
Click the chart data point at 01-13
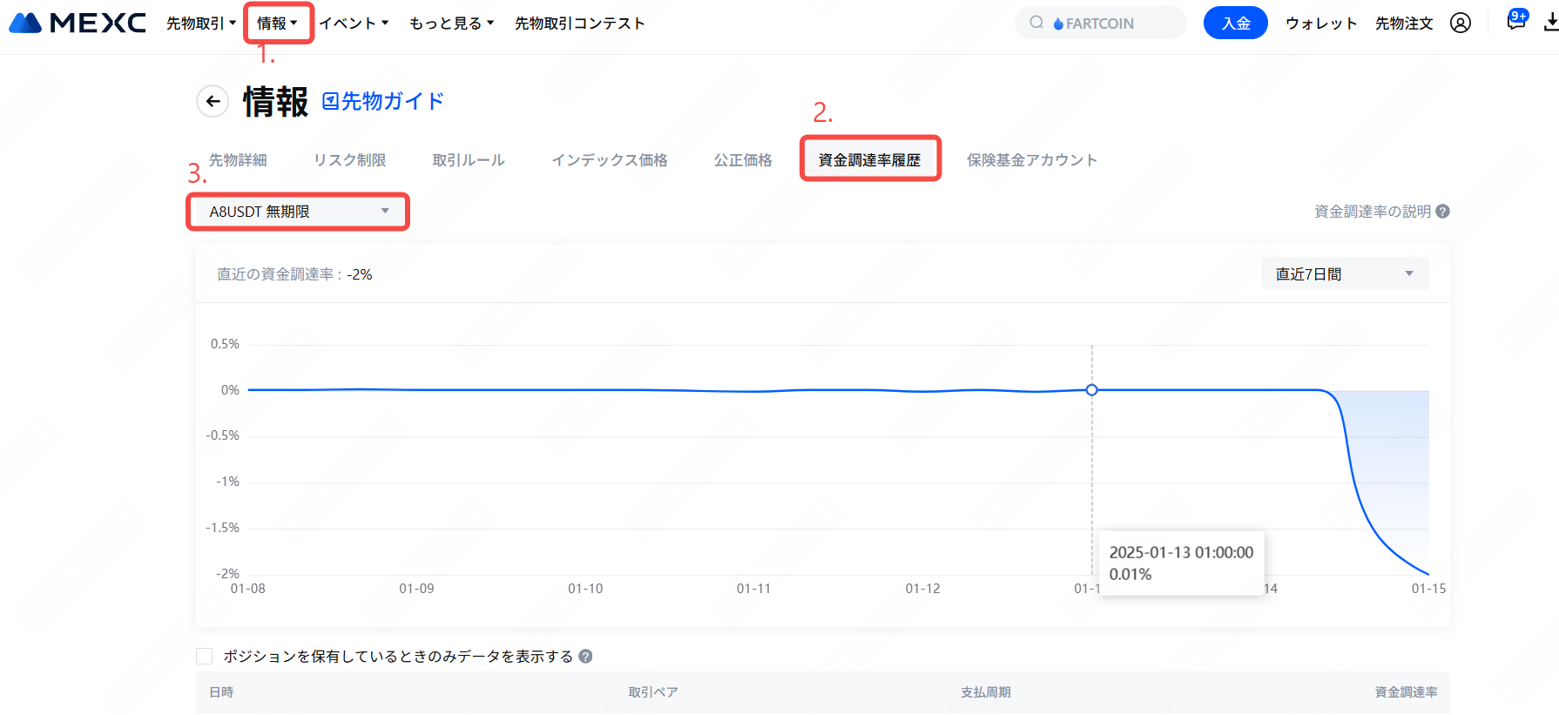click(x=1091, y=390)
